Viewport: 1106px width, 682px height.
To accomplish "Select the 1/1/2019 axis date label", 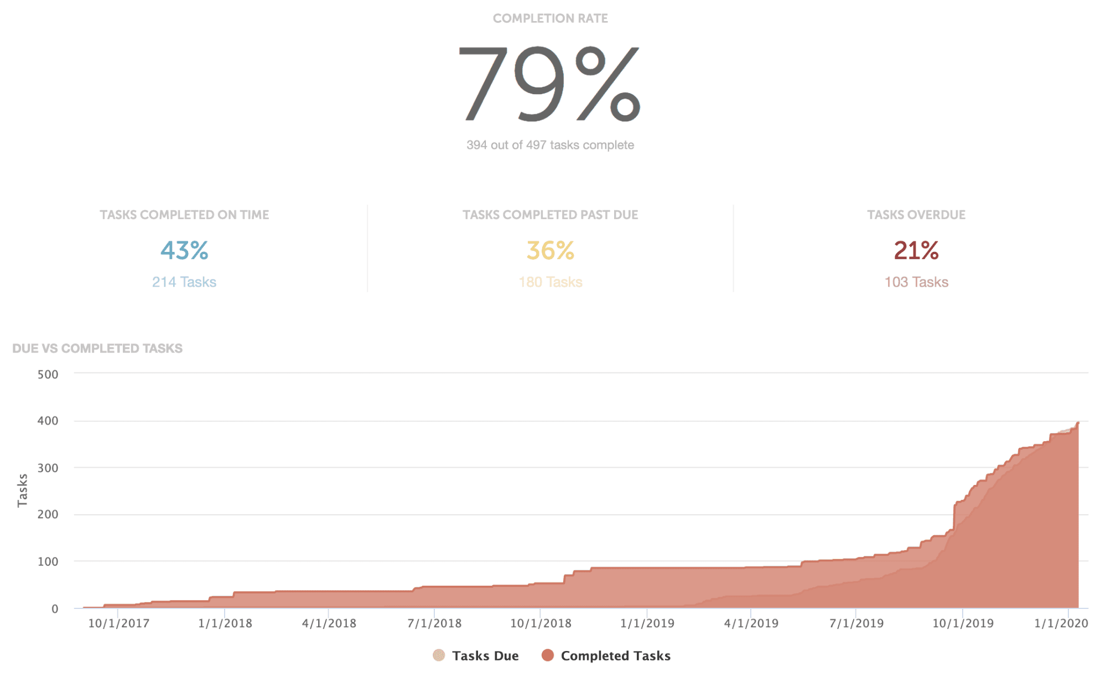I will pyautogui.click(x=647, y=623).
